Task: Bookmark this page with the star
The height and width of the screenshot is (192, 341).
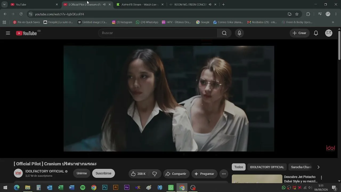Action: pos(297,14)
